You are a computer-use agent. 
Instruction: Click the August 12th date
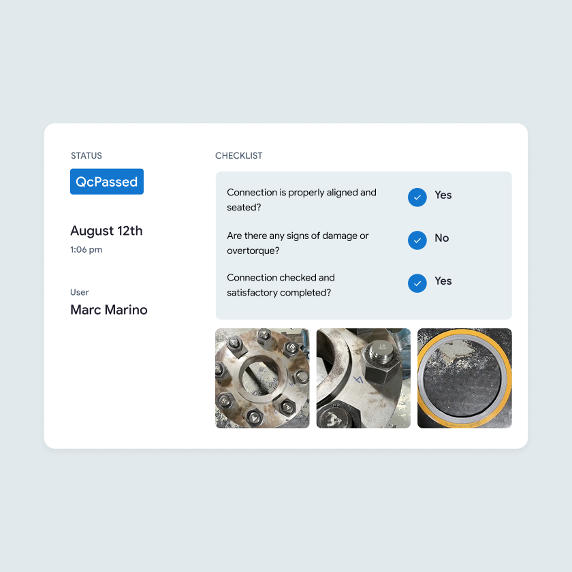[106, 231]
